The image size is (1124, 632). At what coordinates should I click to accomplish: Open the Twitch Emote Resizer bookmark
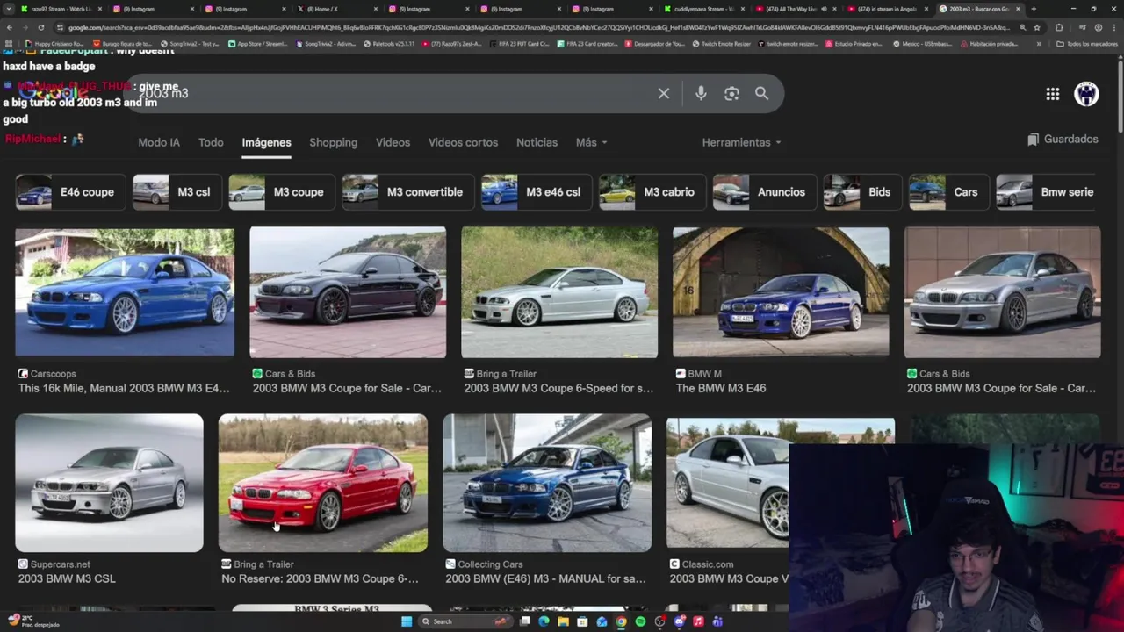(721, 44)
